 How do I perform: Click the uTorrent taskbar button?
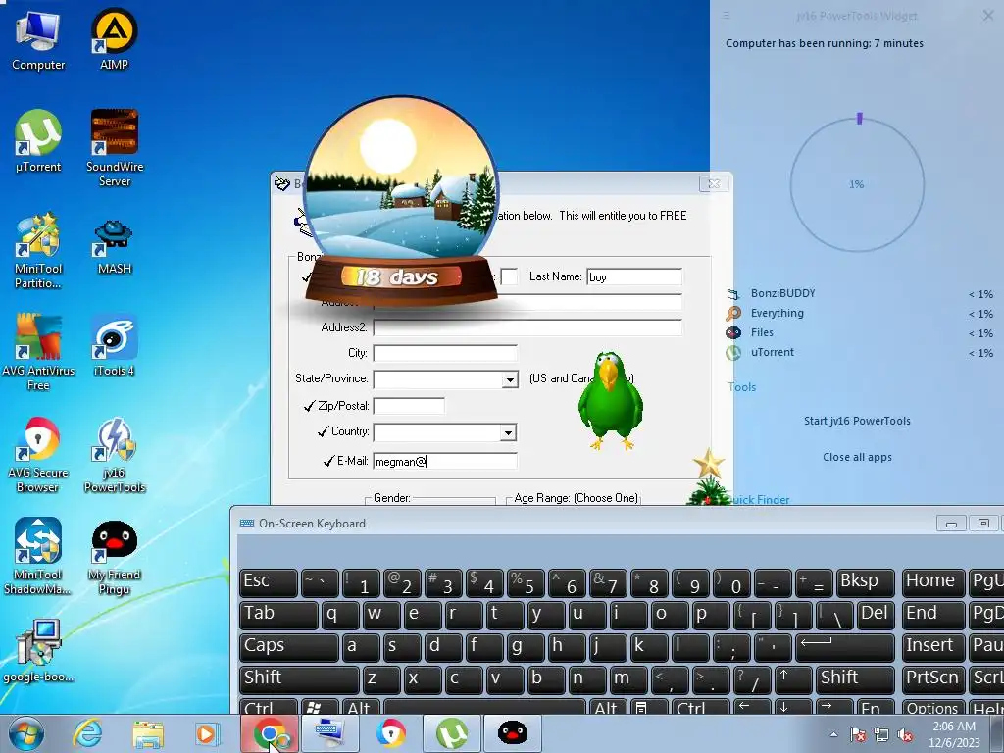pyautogui.click(x=451, y=733)
